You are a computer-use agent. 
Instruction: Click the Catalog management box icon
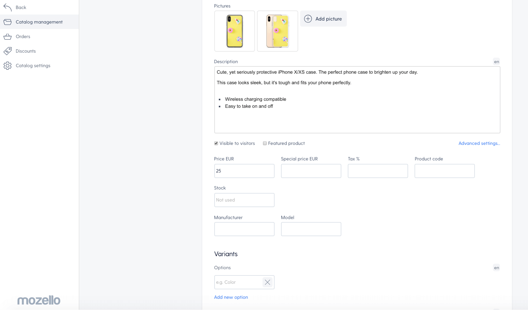pyautogui.click(x=8, y=22)
